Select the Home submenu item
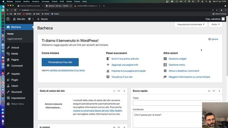228x128 pixels. pyautogui.click(x=10, y=34)
